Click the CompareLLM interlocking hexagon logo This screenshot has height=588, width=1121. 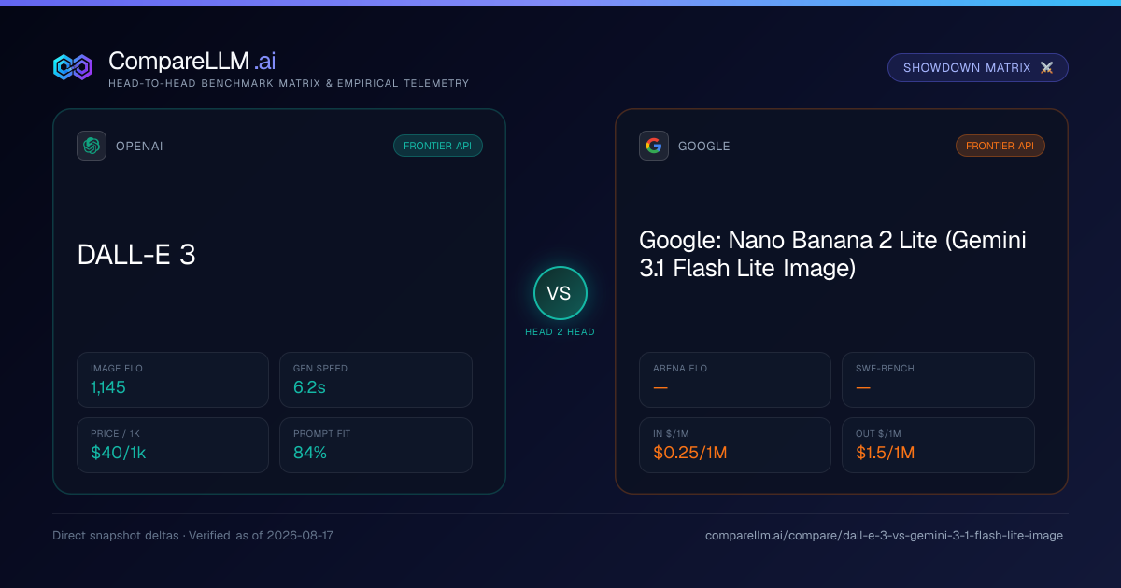point(73,67)
